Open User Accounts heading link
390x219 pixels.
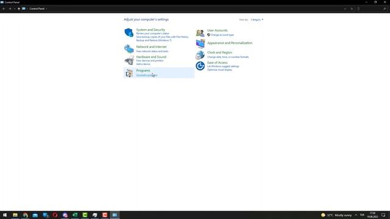coord(218,30)
